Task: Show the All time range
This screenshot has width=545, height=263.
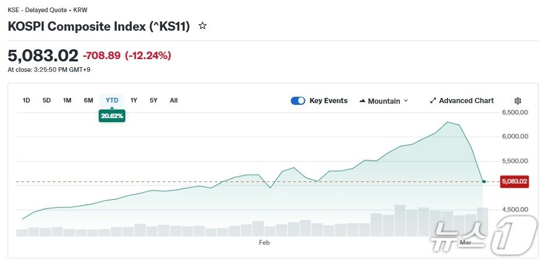Action: [x=174, y=100]
